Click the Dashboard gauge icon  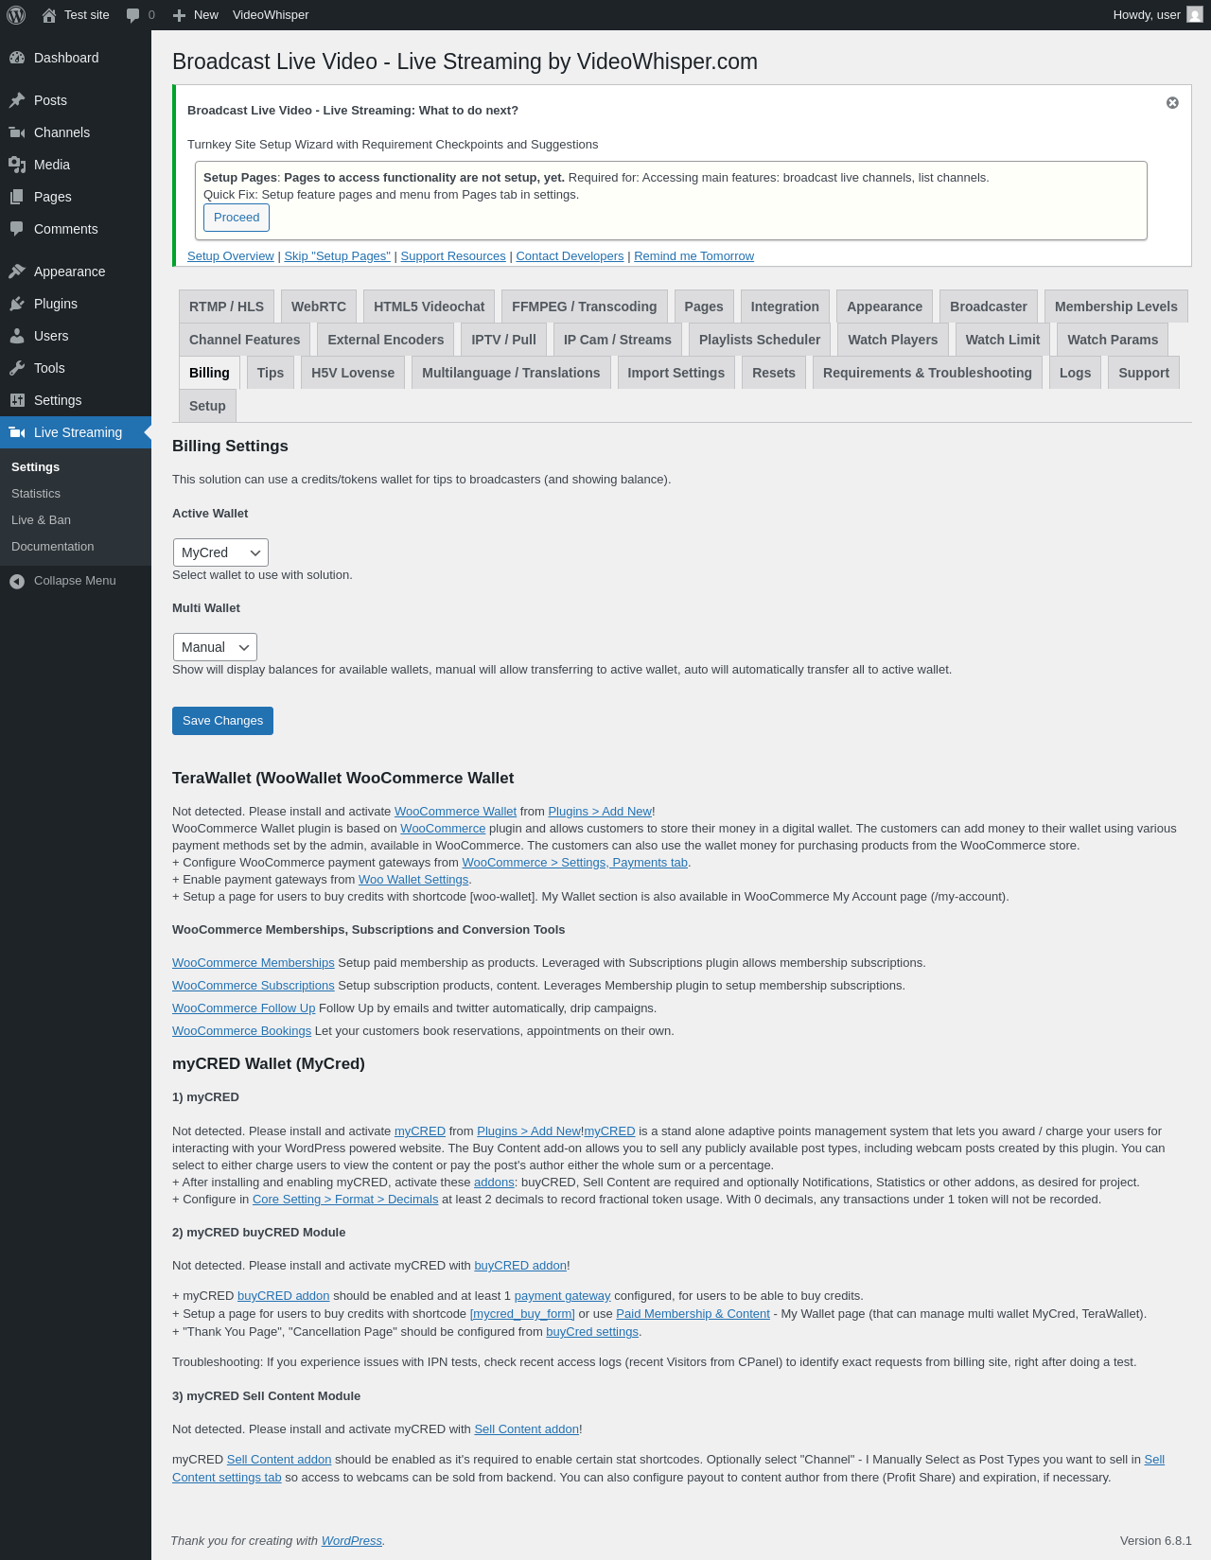click(17, 58)
